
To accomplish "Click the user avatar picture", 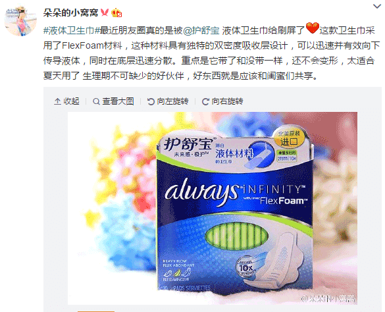I will 20,21.
